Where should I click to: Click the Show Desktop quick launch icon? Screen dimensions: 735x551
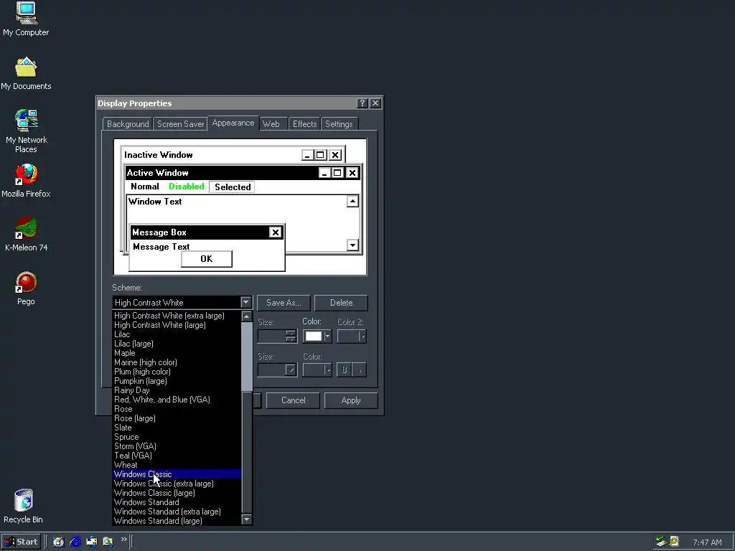click(59, 542)
